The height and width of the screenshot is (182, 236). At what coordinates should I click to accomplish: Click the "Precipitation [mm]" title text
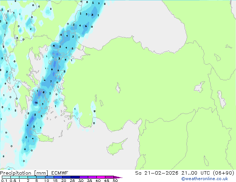point(24,173)
